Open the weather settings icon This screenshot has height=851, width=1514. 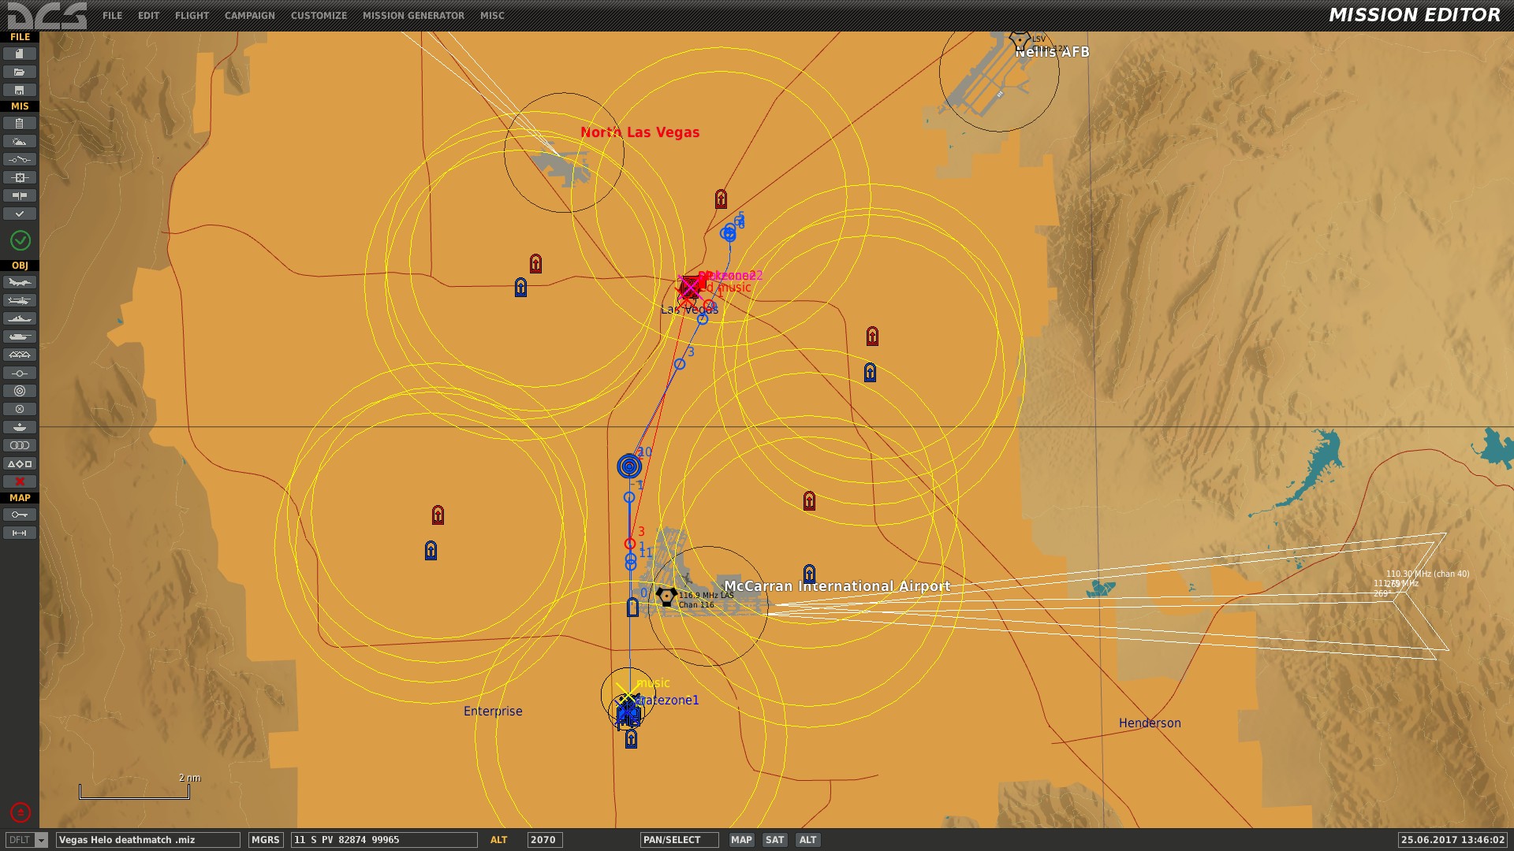[x=20, y=141]
